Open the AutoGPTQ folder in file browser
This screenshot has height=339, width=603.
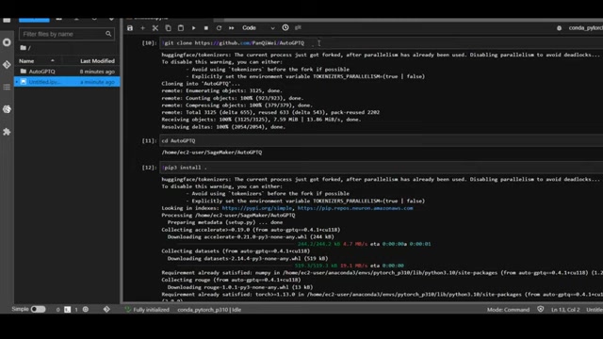point(67,72)
